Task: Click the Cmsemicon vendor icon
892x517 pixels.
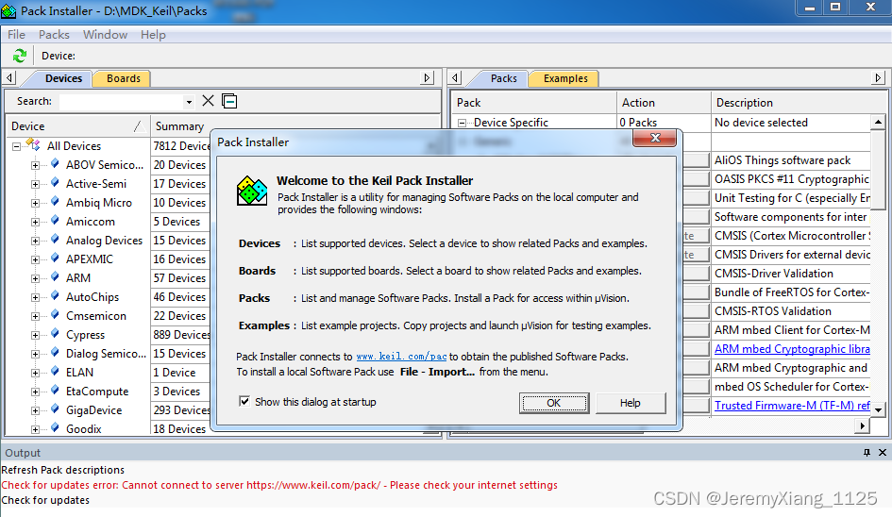Action: [55, 315]
